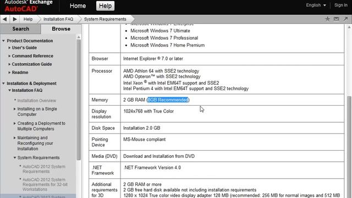352x198 pixels.
Task: Click 'Microsoft Windows 7 Ultimate' list item
Action: 160,31
